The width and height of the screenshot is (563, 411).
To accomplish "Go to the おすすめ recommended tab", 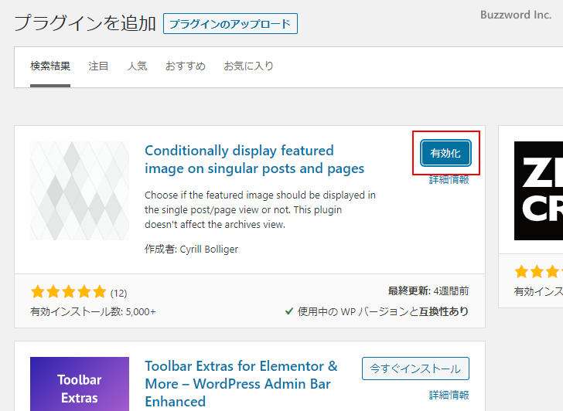I will click(x=186, y=66).
